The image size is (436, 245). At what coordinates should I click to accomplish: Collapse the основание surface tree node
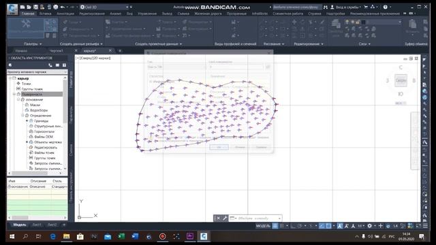tap(18, 99)
